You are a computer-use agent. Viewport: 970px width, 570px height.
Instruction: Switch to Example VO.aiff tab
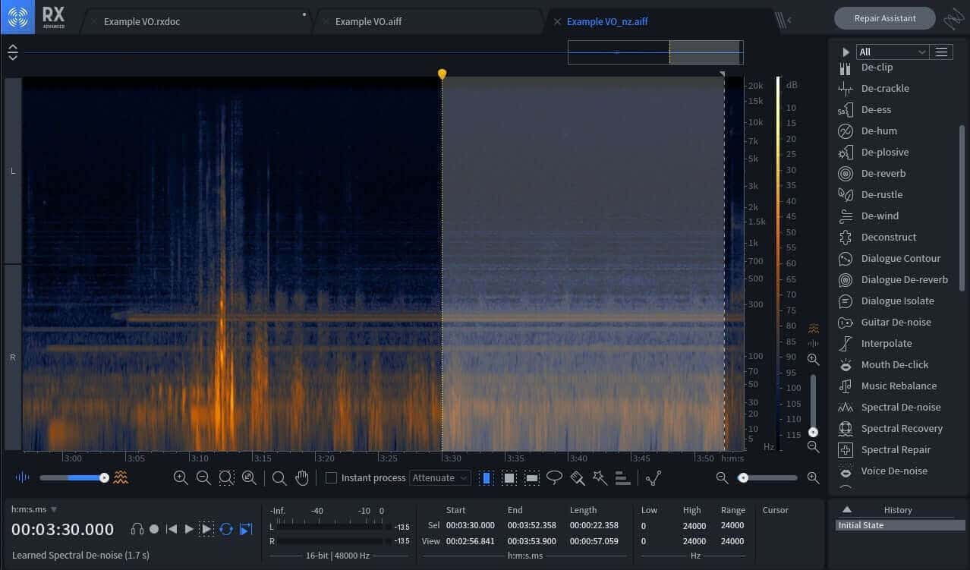pos(369,21)
